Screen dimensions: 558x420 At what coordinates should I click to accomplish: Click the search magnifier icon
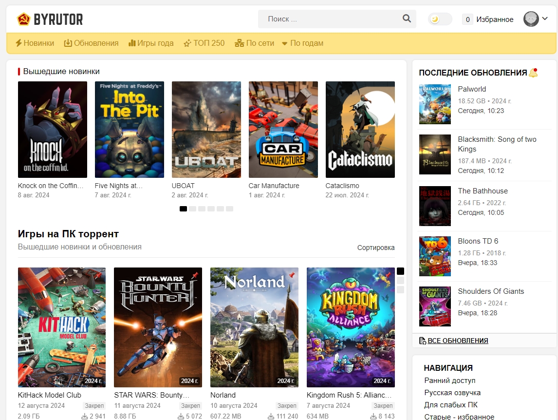[x=407, y=19]
